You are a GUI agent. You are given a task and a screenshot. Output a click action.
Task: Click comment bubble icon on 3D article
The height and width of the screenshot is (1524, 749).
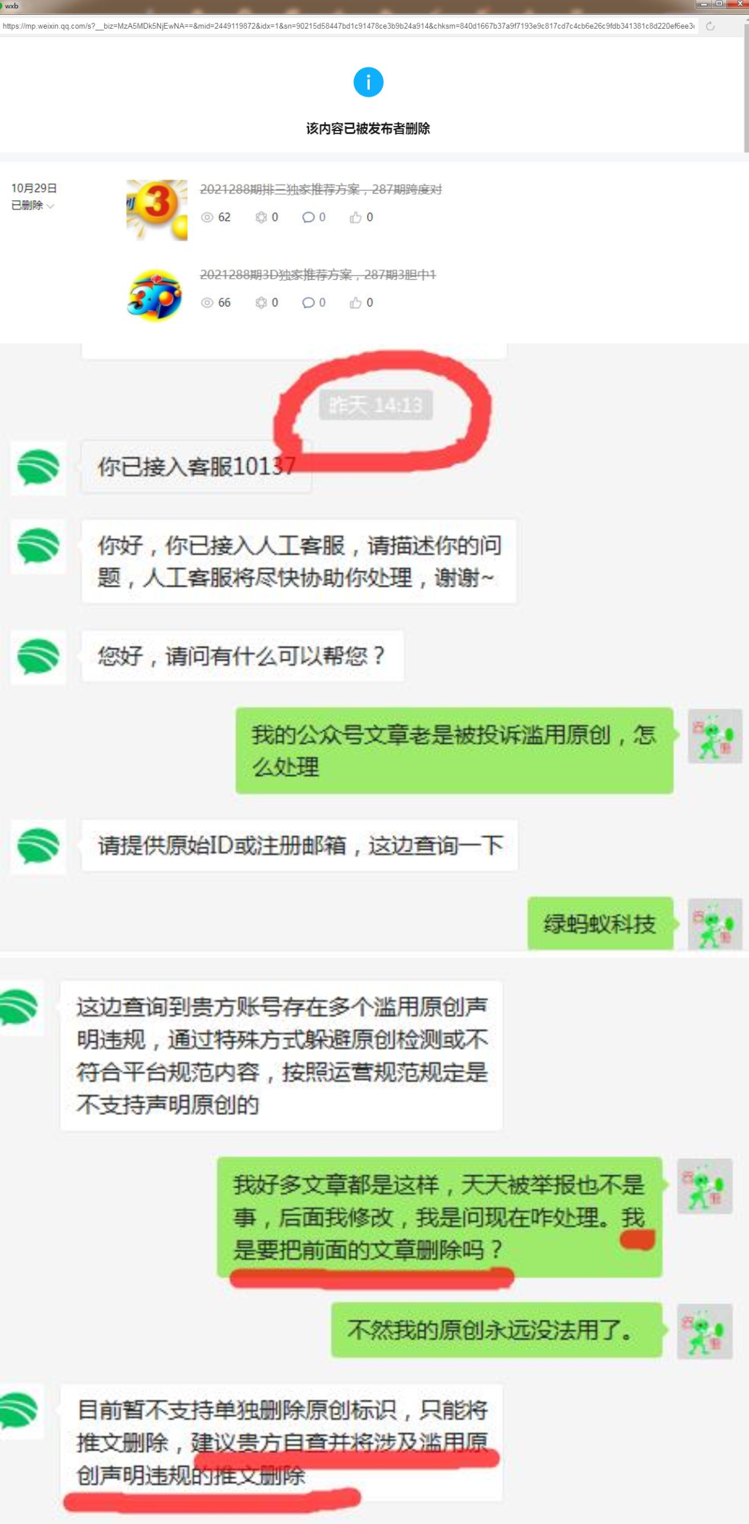(x=308, y=303)
